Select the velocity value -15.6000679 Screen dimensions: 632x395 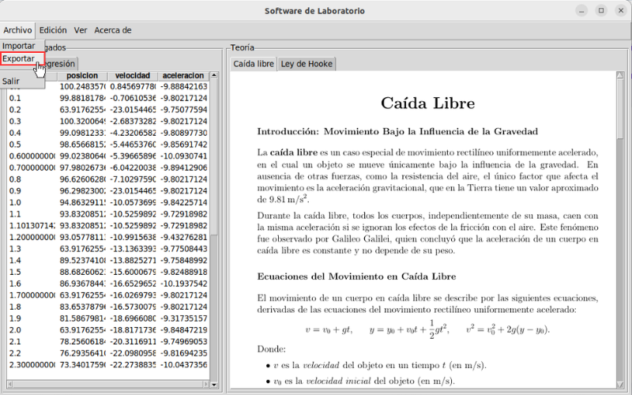click(x=133, y=273)
